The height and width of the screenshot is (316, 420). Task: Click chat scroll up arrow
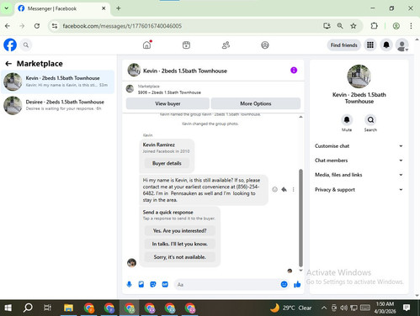pos(300,117)
